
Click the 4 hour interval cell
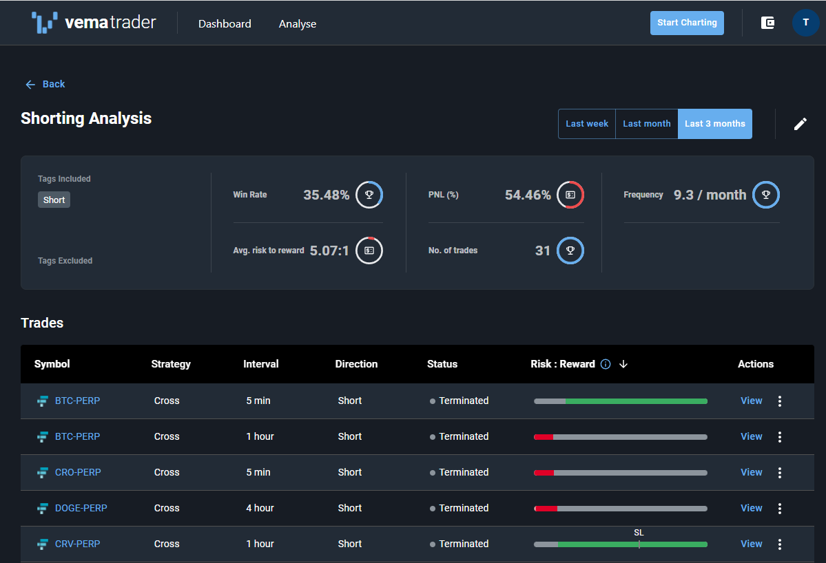point(260,508)
